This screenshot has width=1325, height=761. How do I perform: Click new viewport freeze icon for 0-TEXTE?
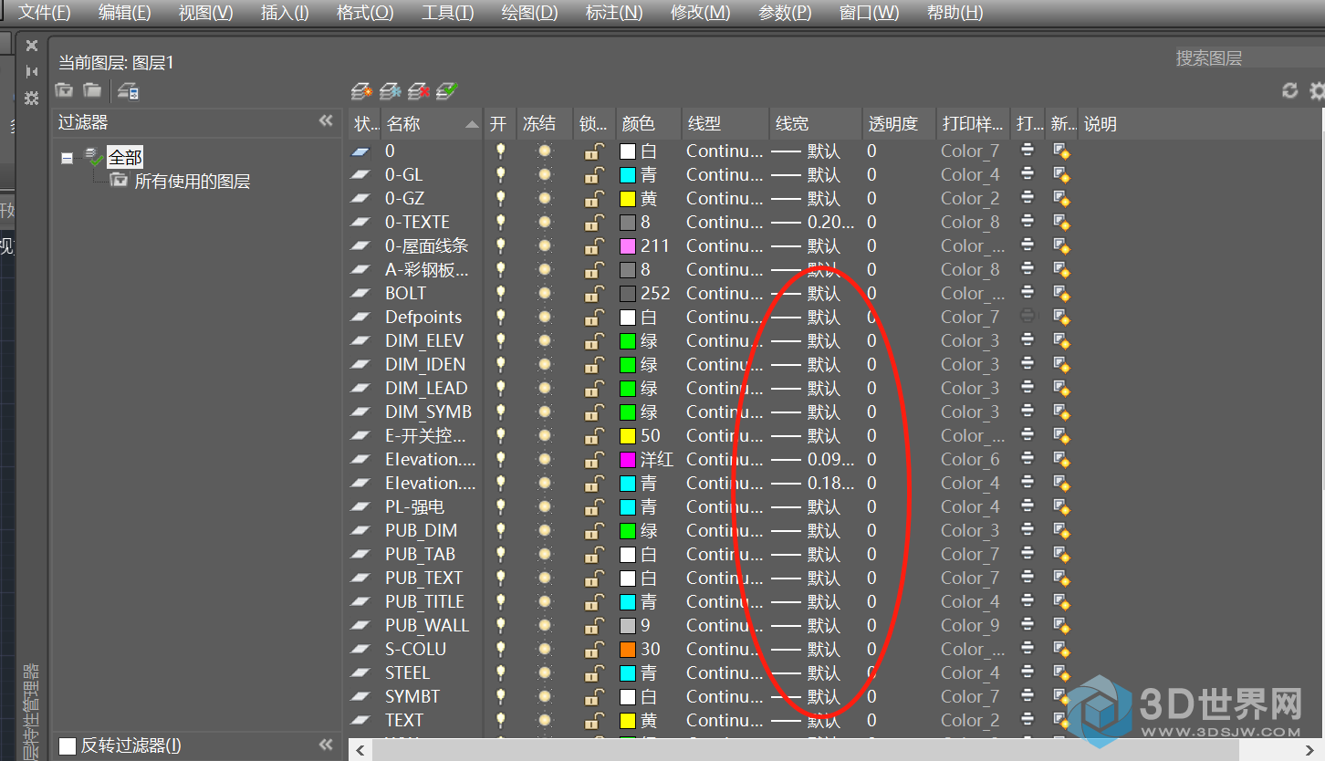tap(1061, 222)
